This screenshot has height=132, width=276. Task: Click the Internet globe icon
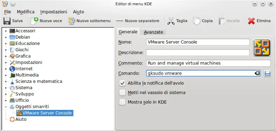pyautogui.click(x=12, y=69)
